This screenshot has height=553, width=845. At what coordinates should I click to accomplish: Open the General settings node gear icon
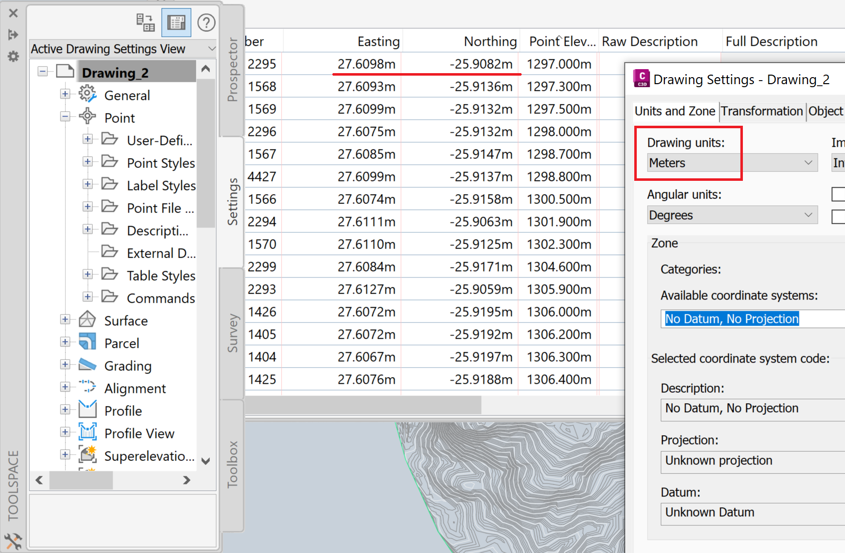coord(87,94)
